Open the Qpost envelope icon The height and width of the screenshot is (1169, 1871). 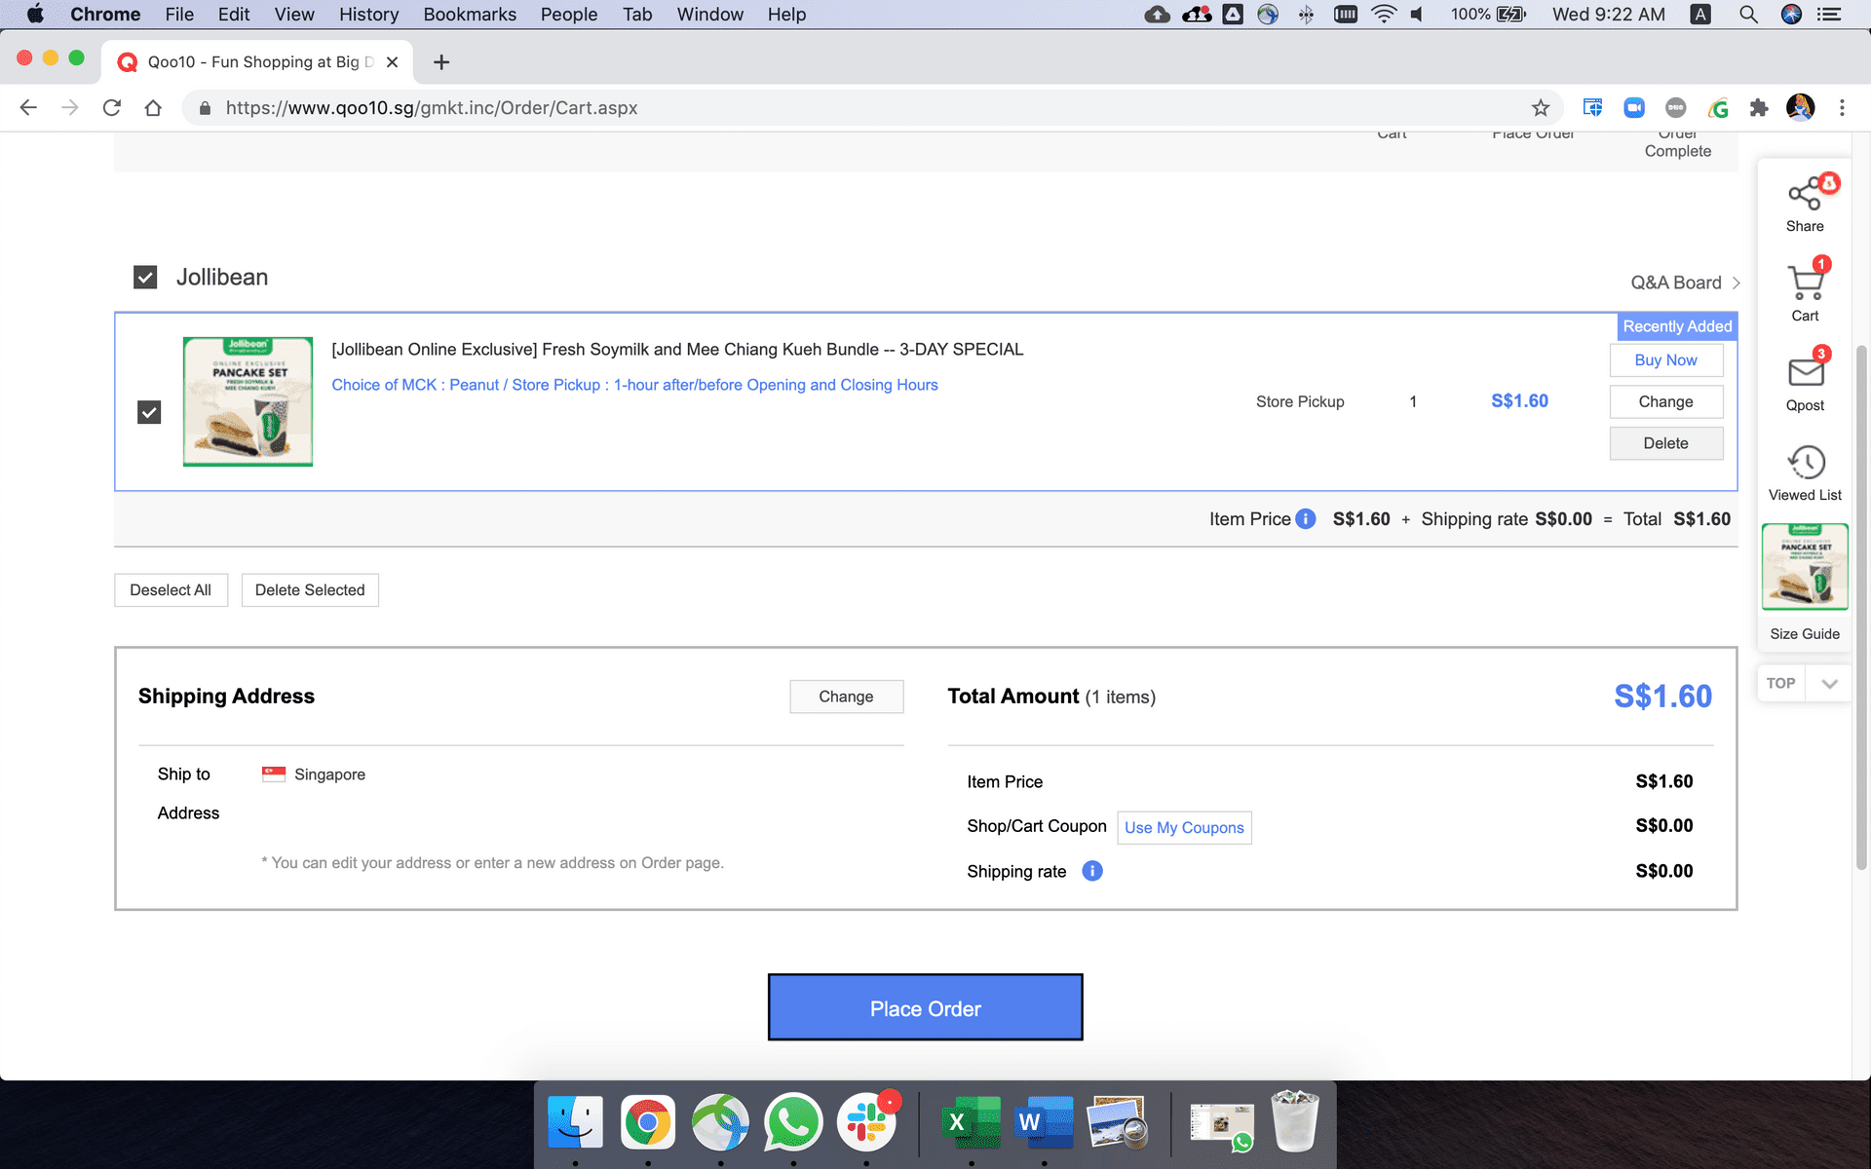(x=1805, y=372)
